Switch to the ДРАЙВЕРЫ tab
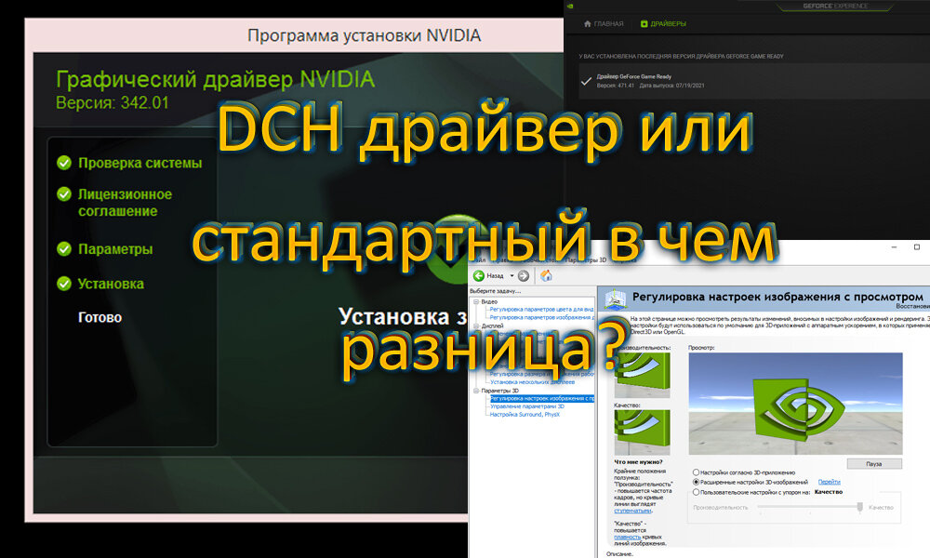930x558 pixels. (x=664, y=24)
